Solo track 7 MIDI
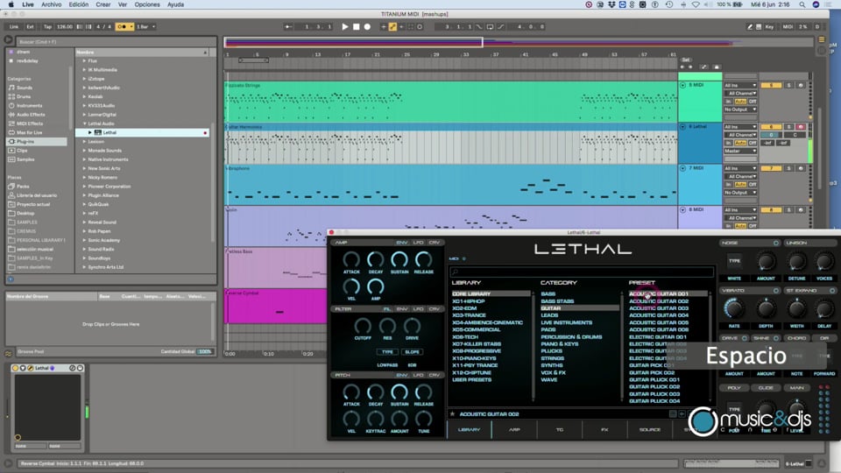Screen dimensions: 841x473 pyautogui.click(x=788, y=168)
